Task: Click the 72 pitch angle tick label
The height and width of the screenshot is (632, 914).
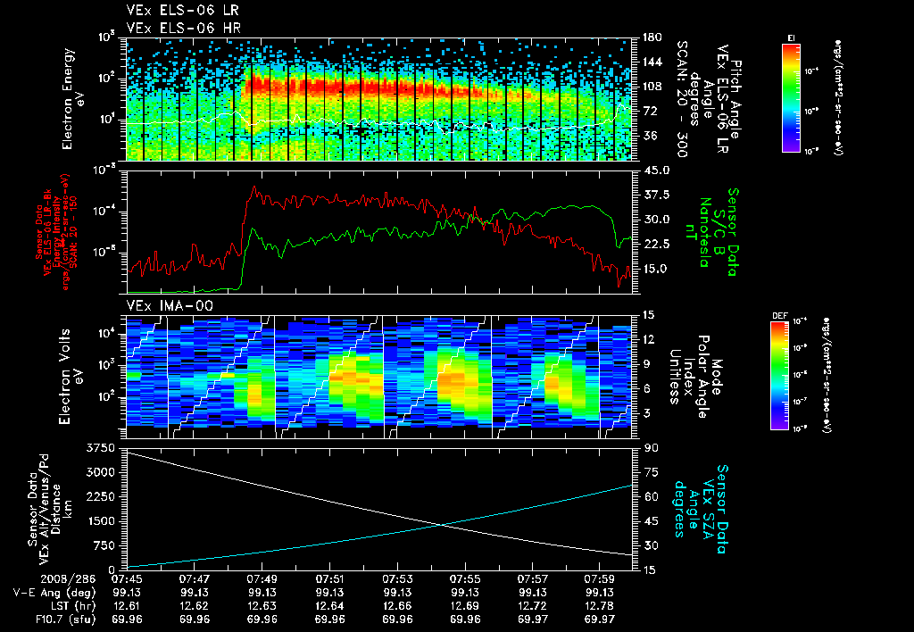Action: point(649,111)
